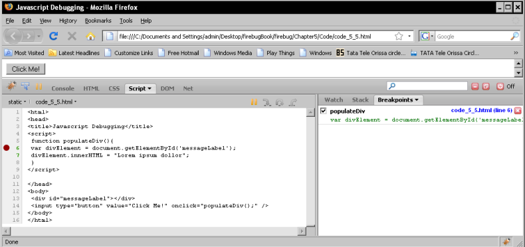525x247 pixels.
Task: Open the Tata Tele Orissa circle bookmark
Action: pos(371,53)
